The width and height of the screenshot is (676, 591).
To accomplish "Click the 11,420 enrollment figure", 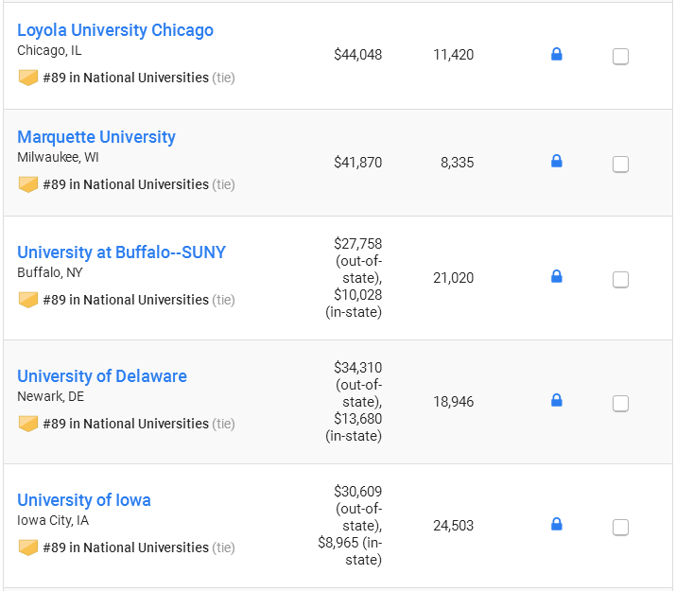I will tap(453, 55).
